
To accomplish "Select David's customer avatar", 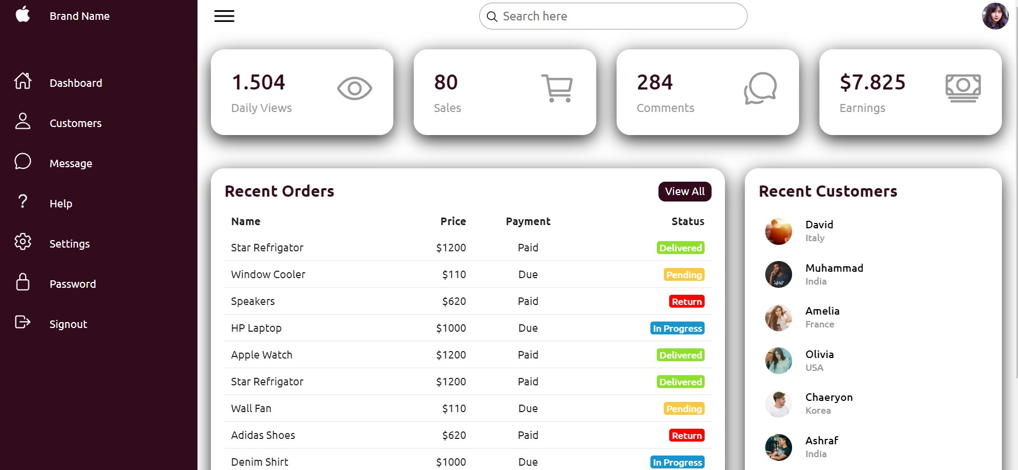I will [x=778, y=232].
